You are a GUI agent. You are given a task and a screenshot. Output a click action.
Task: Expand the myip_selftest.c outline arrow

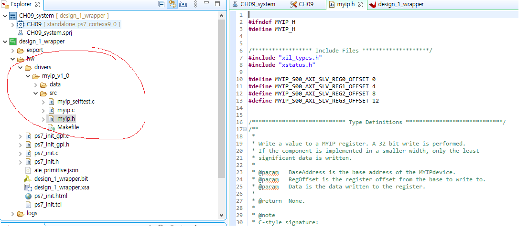click(x=43, y=102)
